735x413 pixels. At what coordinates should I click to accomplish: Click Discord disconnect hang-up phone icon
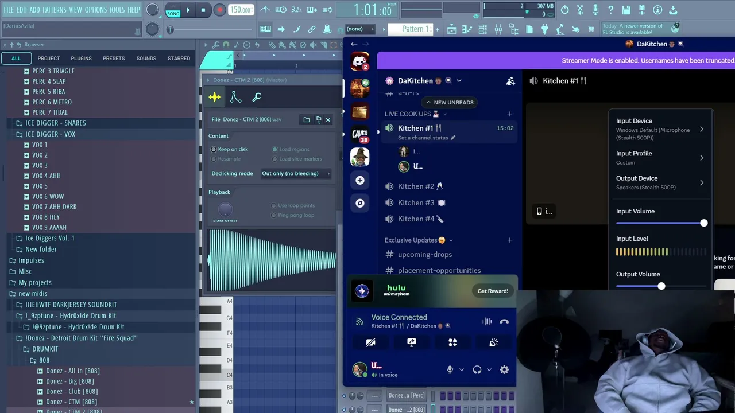click(504, 321)
